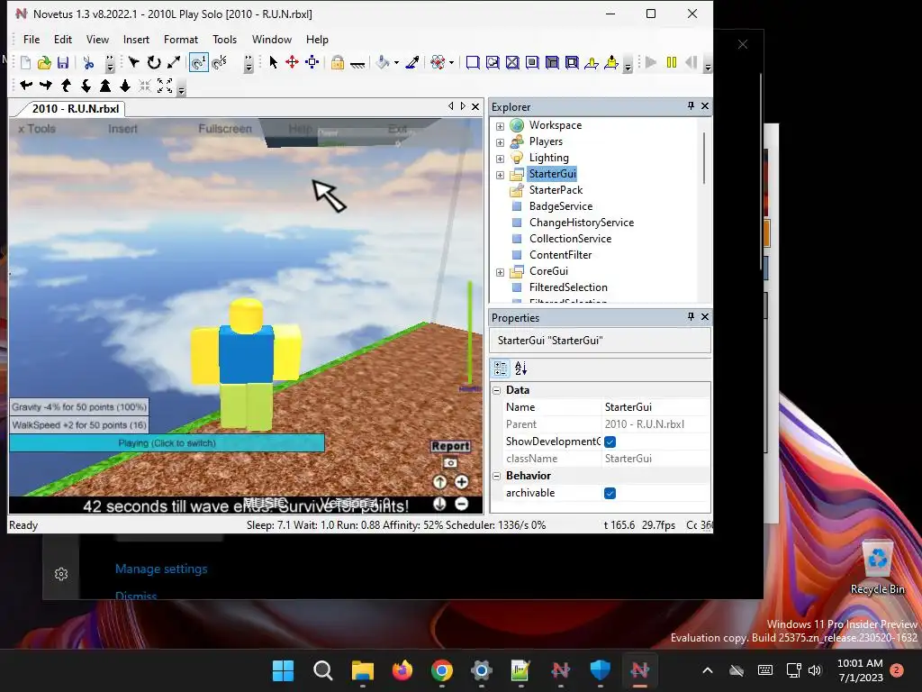
Task: Click Manage settings link in background window
Action: click(x=161, y=569)
